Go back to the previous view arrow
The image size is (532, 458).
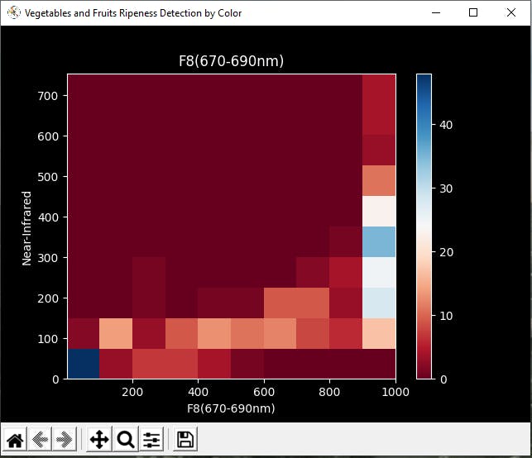coord(40,440)
